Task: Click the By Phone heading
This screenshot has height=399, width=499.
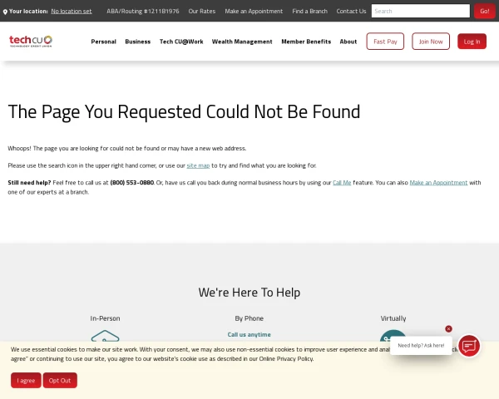Action: tap(249, 318)
